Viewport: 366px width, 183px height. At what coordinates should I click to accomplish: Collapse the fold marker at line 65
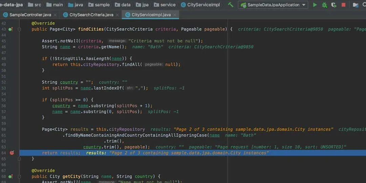click(19, 159)
